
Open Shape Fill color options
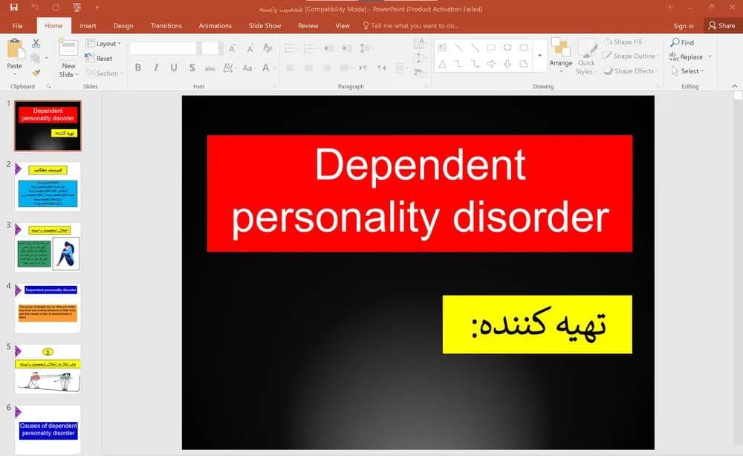(x=626, y=42)
